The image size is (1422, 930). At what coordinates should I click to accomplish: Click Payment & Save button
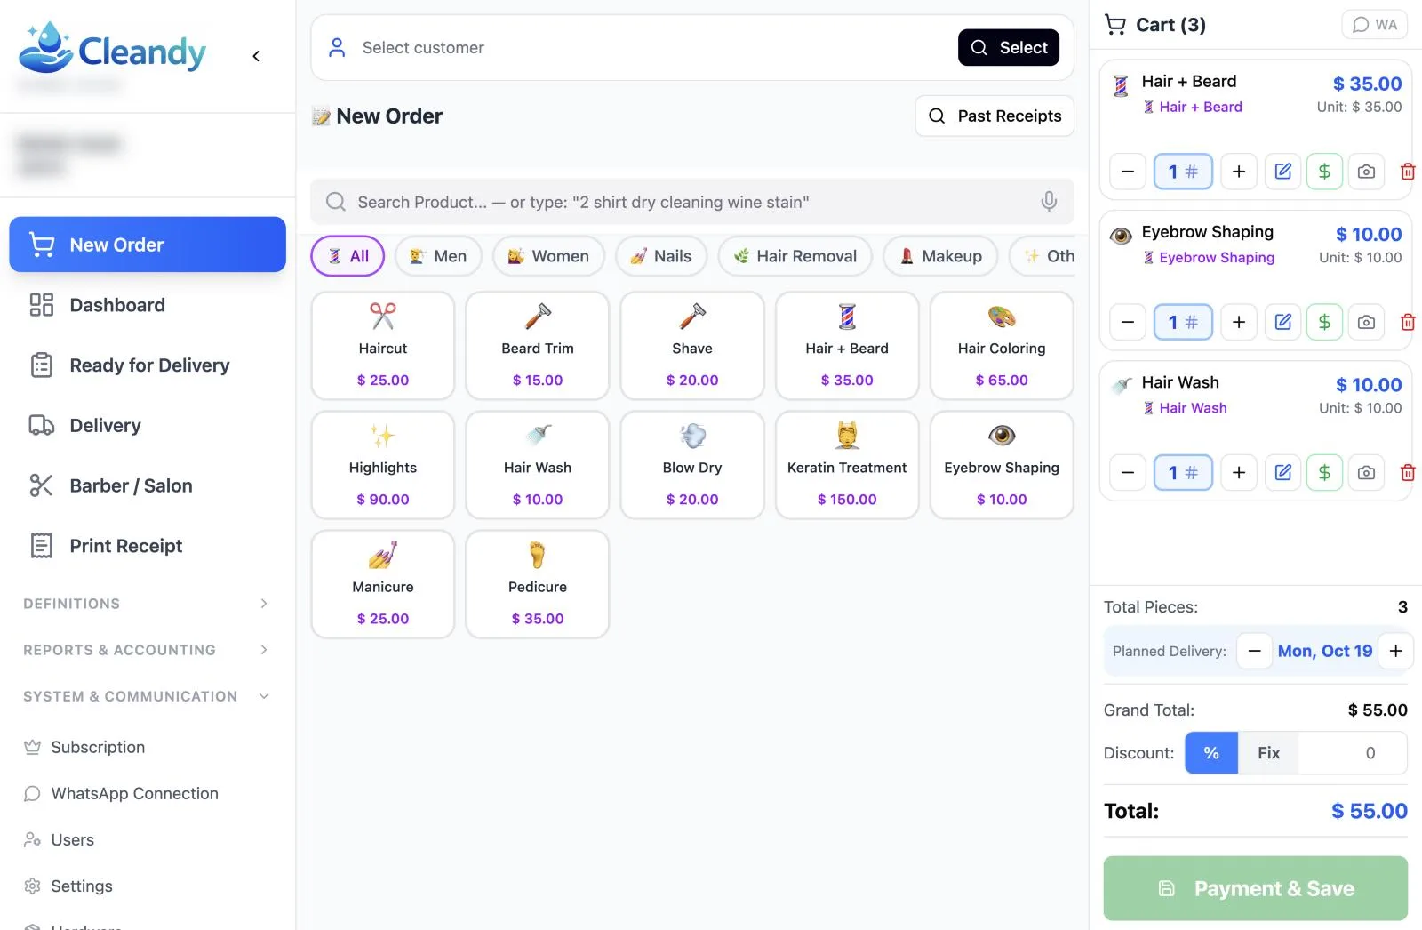[x=1255, y=888]
